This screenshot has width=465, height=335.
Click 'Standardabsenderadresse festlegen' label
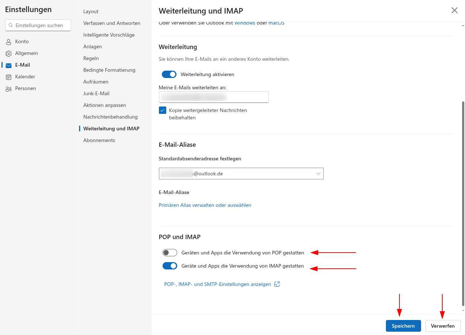(x=200, y=159)
